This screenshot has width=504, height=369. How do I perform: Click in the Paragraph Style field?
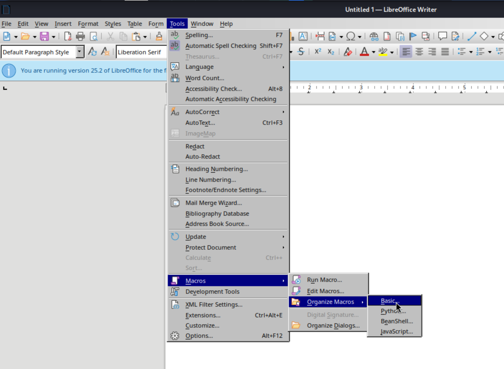39,52
